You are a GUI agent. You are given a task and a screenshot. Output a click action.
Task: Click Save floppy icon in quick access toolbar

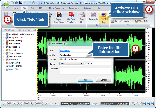coord(21,3)
